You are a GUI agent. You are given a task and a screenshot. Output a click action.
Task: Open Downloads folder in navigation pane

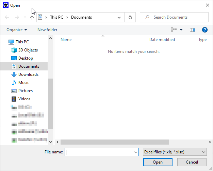28,74
